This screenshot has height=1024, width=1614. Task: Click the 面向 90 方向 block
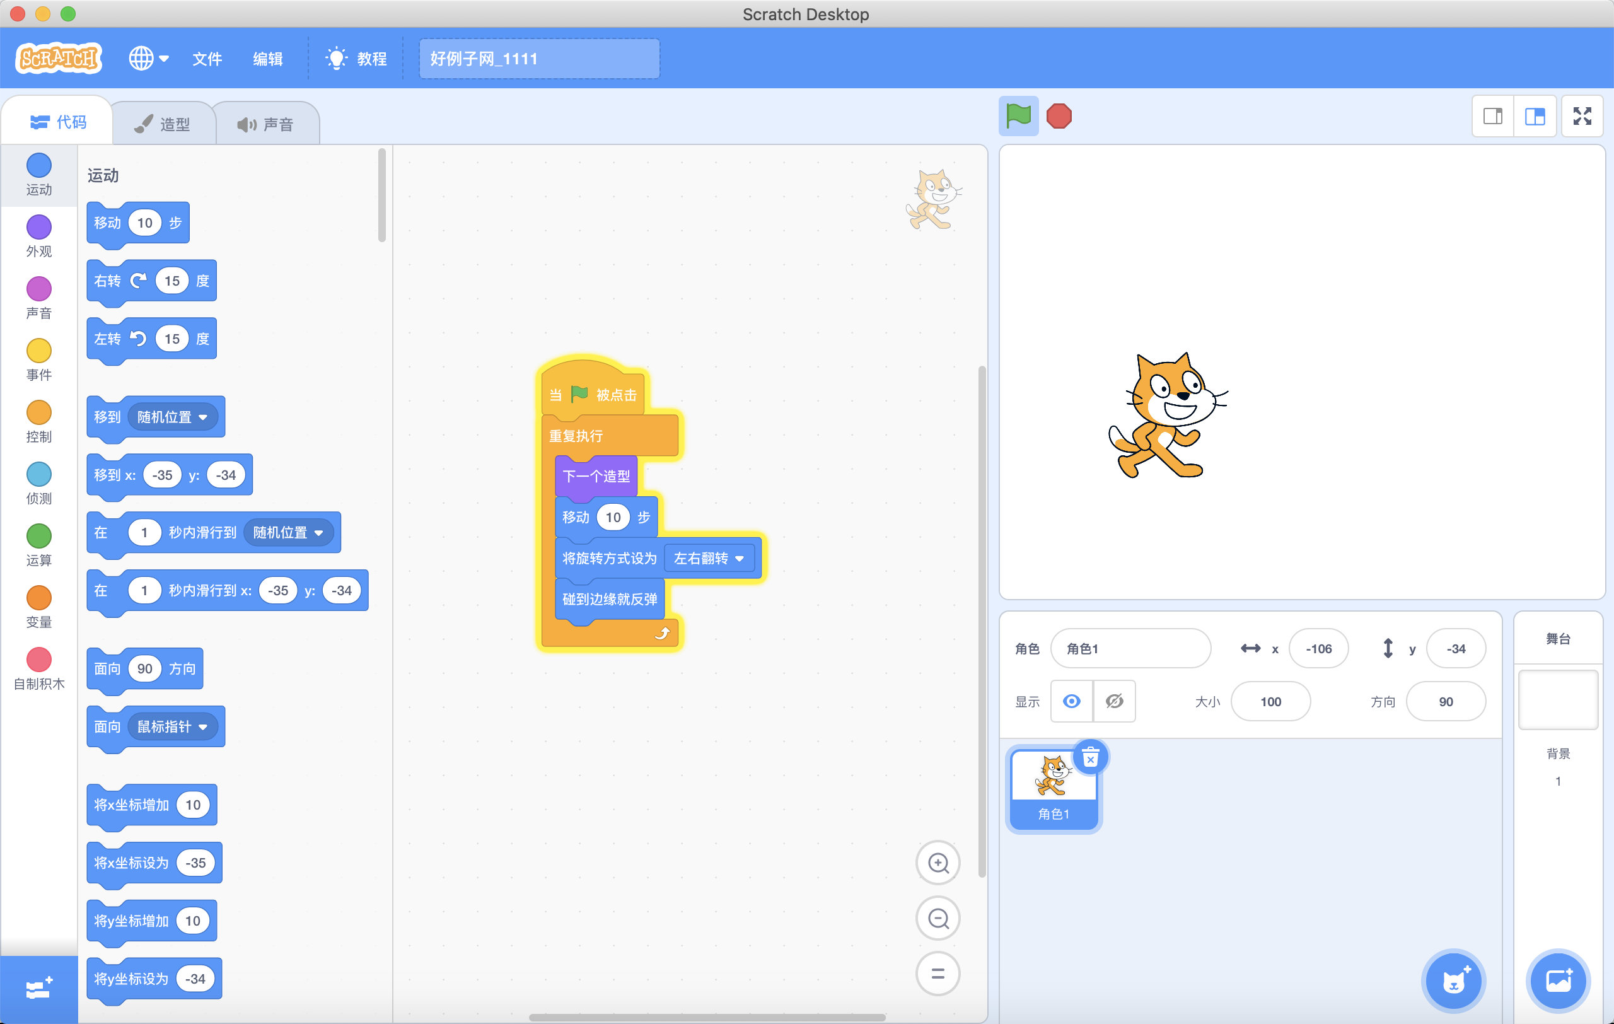point(145,669)
